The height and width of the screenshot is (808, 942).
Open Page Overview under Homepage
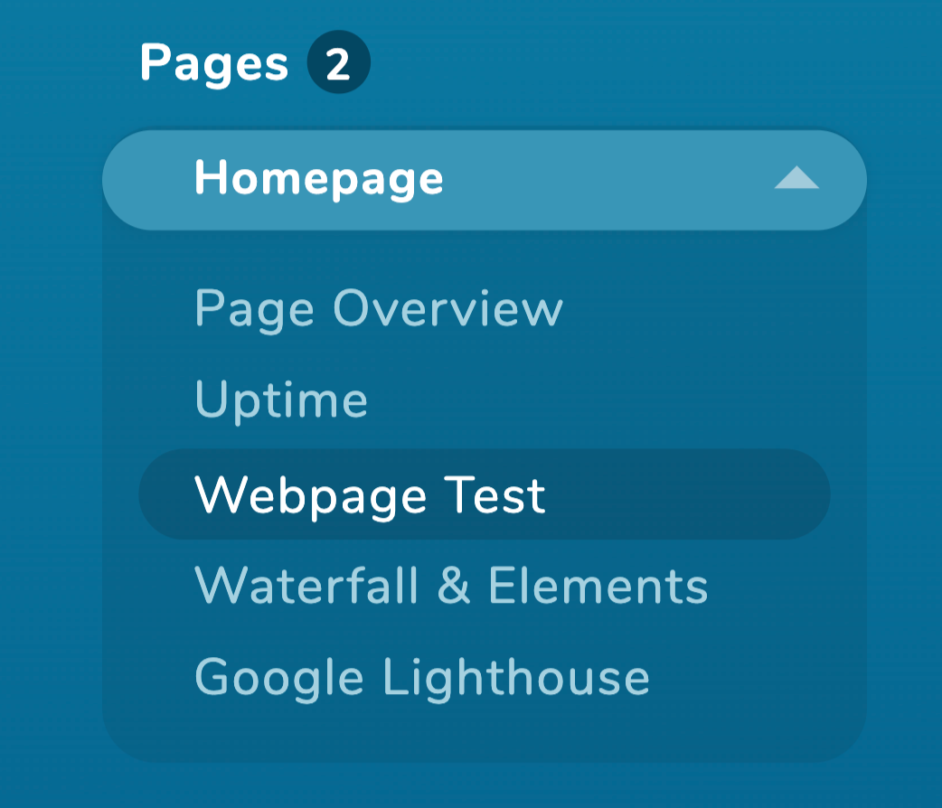[x=379, y=309]
